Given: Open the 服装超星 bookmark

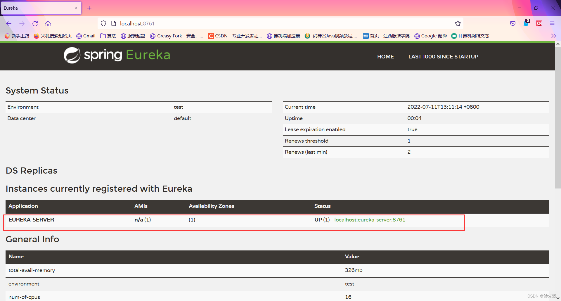Looking at the screenshot, I should tap(133, 36).
